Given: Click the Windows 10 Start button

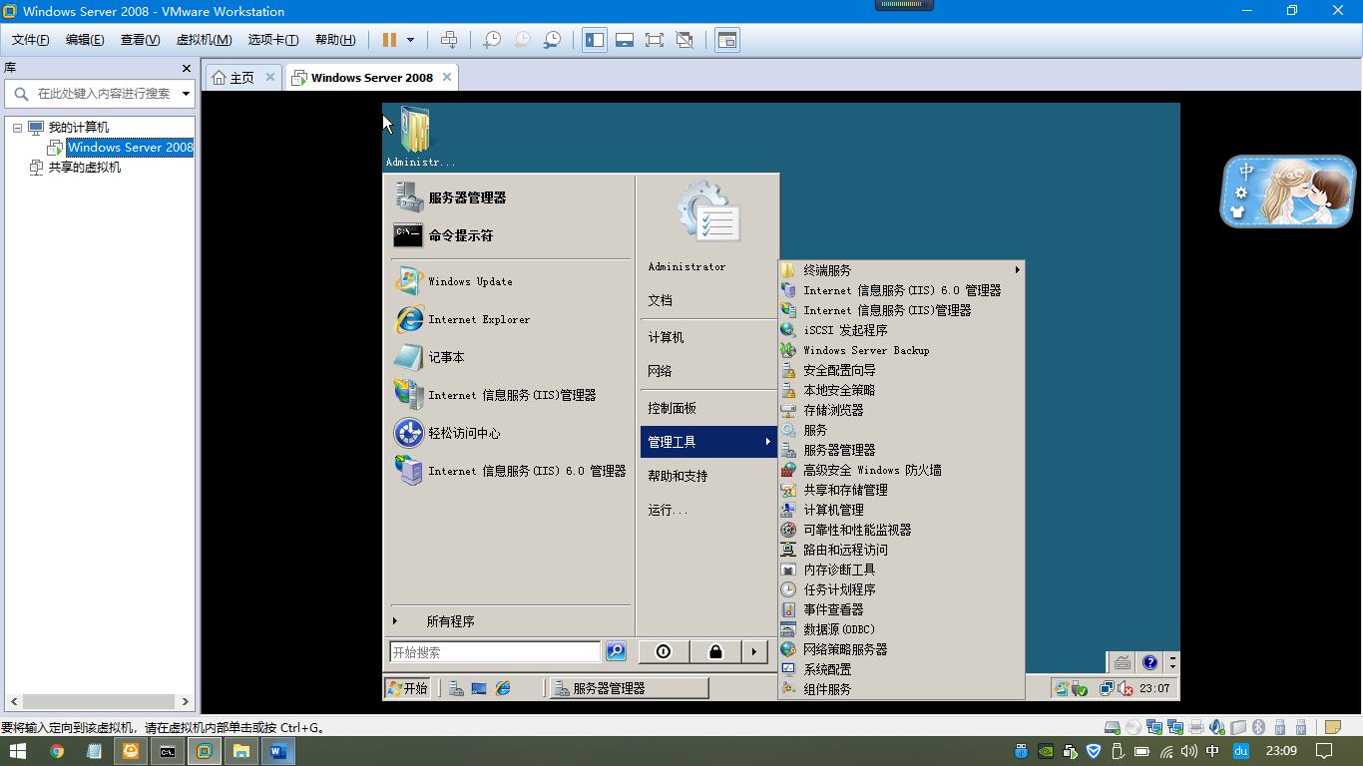Looking at the screenshot, I should (x=19, y=751).
